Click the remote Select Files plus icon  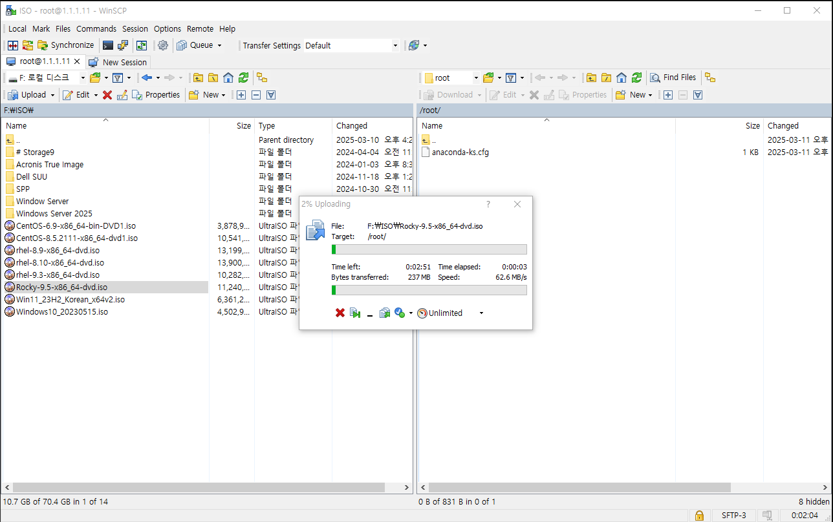pyautogui.click(x=668, y=95)
